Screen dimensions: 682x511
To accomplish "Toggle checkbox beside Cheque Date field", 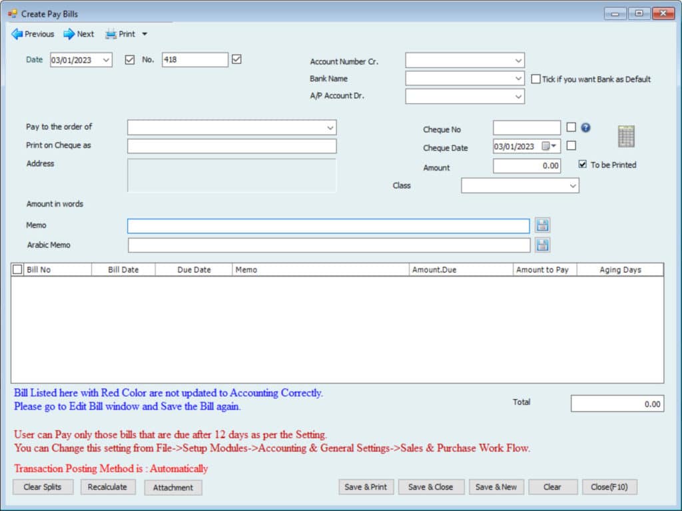I will pyautogui.click(x=571, y=145).
